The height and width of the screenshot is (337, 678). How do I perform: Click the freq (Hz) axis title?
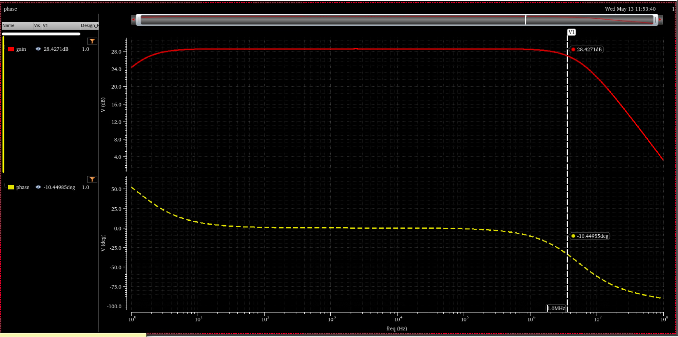(x=396, y=329)
